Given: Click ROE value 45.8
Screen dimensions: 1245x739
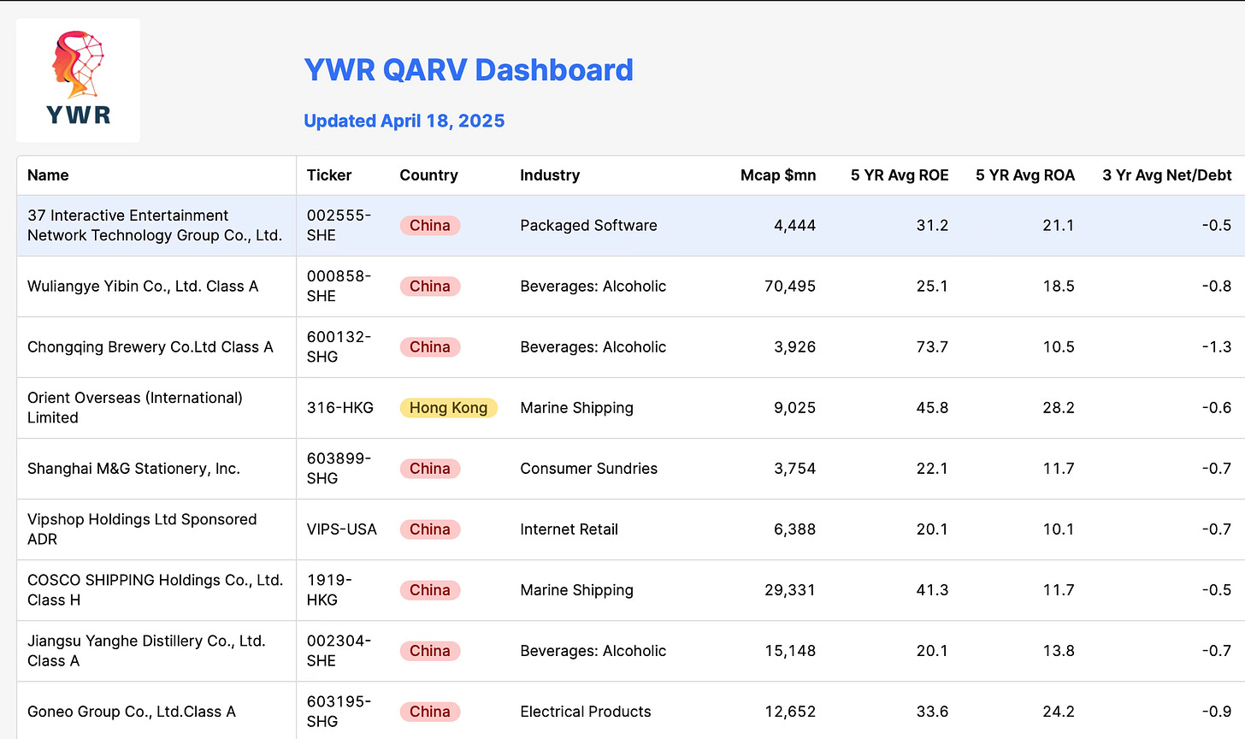Looking at the screenshot, I should click(x=932, y=408).
